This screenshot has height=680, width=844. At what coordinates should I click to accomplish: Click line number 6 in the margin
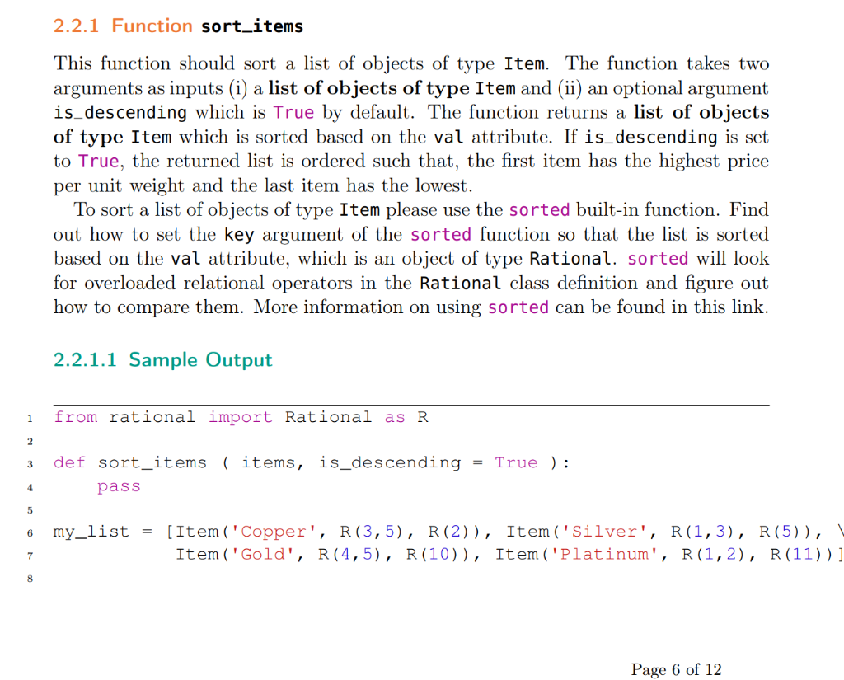[x=30, y=533]
